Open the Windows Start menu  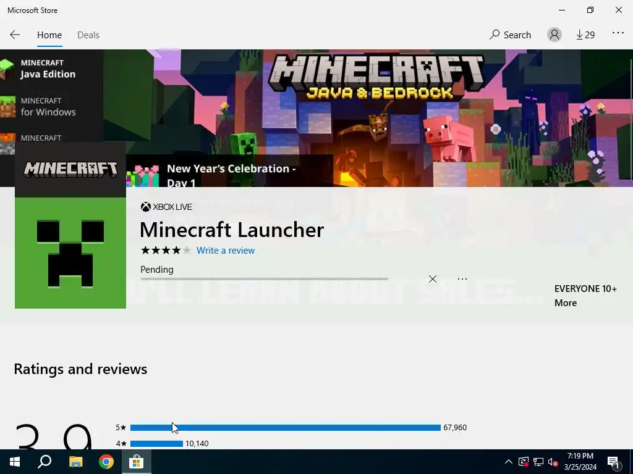point(15,462)
